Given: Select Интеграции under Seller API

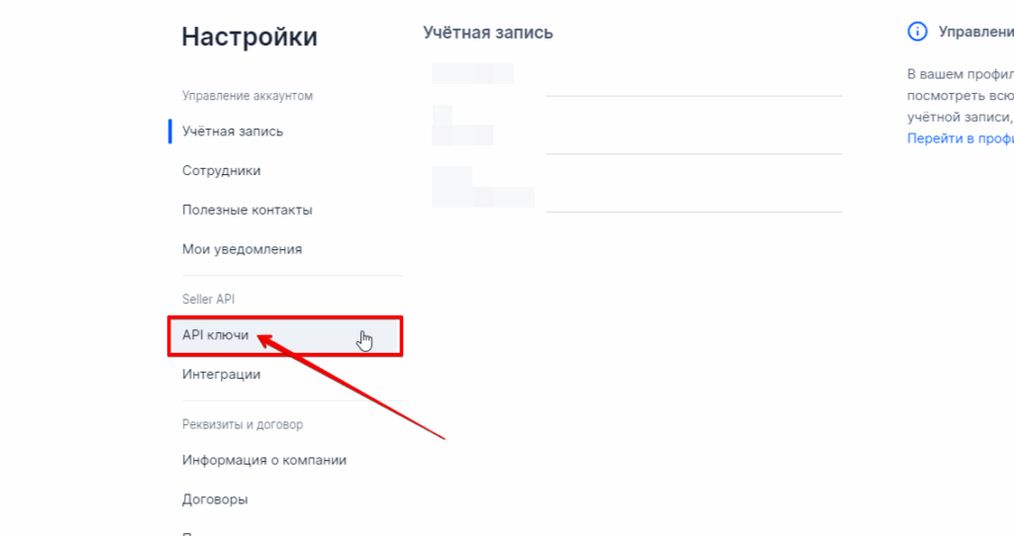Looking at the screenshot, I should coord(222,374).
